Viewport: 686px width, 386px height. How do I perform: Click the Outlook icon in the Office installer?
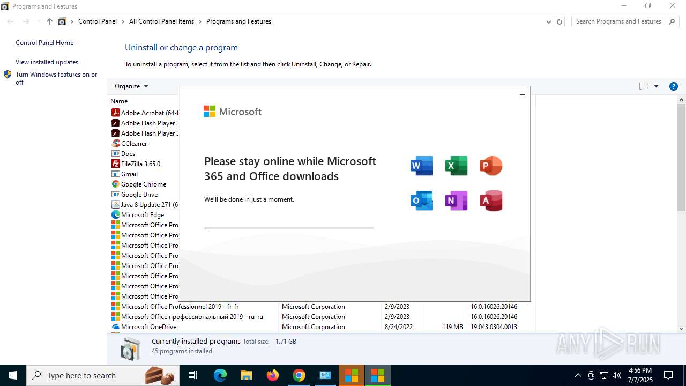[421, 201]
